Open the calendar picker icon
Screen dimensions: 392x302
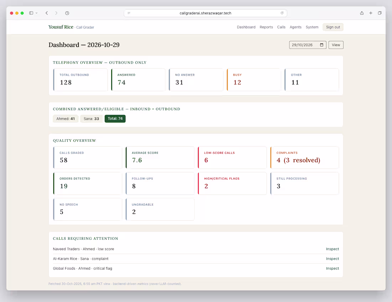(x=322, y=45)
